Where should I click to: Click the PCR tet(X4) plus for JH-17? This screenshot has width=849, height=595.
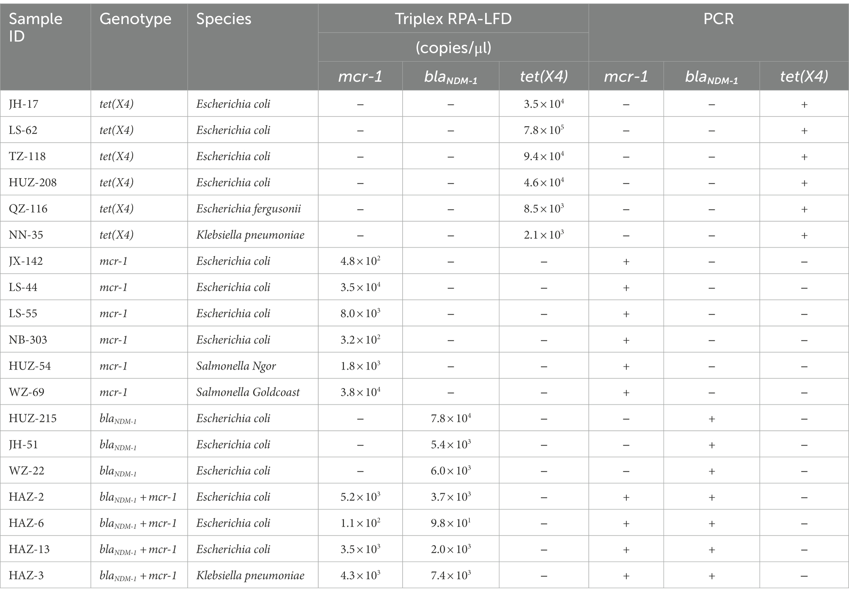(804, 104)
